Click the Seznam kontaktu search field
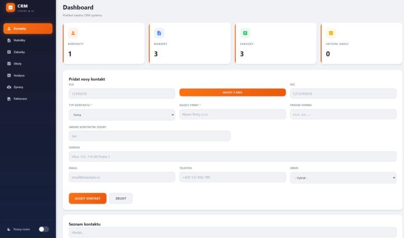This screenshot has height=238, width=404. 232,232
